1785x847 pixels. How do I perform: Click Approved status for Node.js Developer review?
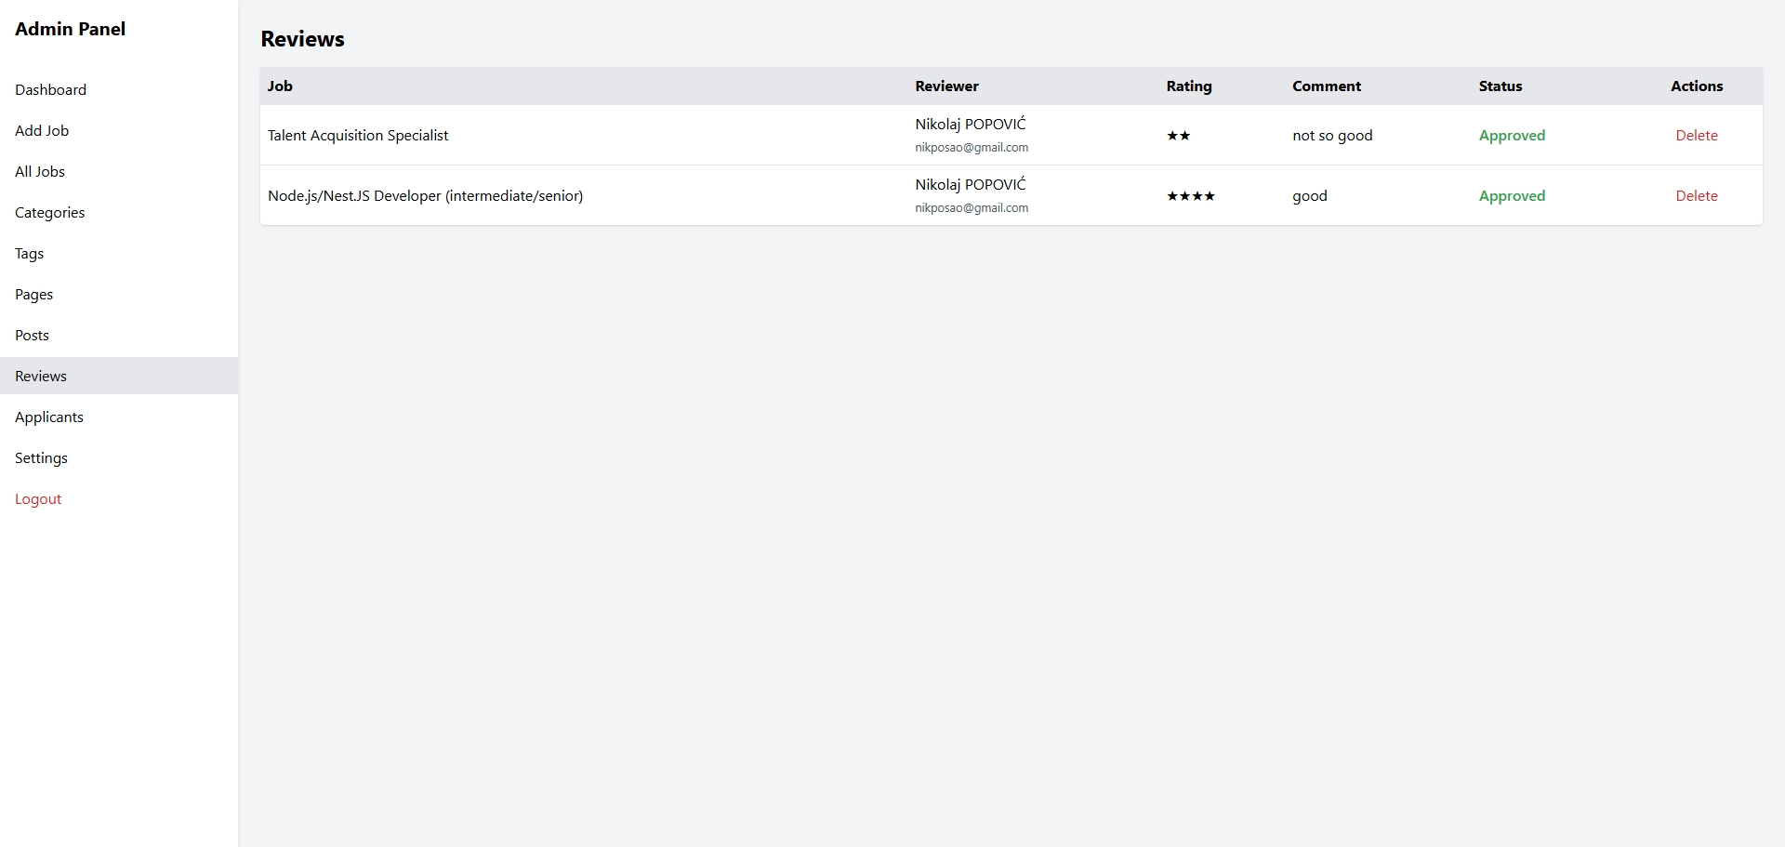(x=1512, y=196)
